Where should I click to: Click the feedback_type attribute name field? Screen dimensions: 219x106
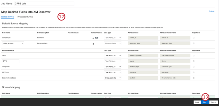point(143,67)
